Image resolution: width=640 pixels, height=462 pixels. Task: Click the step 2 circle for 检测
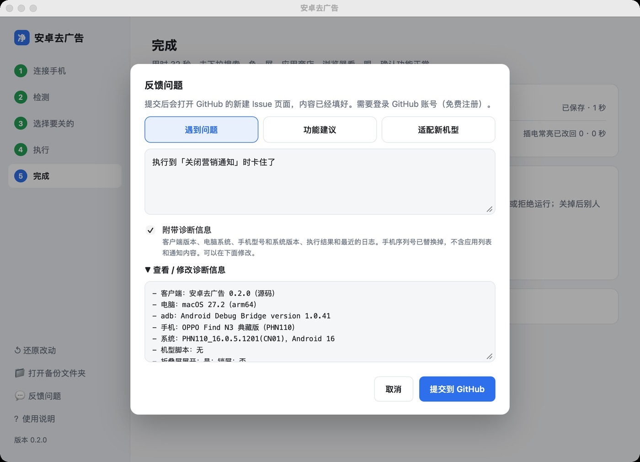coord(21,97)
